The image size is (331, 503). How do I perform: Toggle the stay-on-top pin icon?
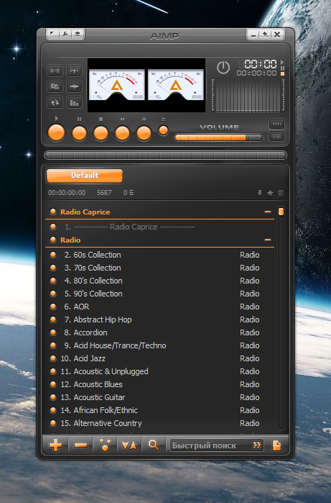pos(266,35)
